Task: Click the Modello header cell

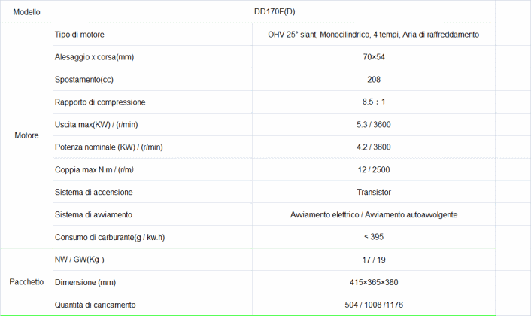Action: [26, 12]
